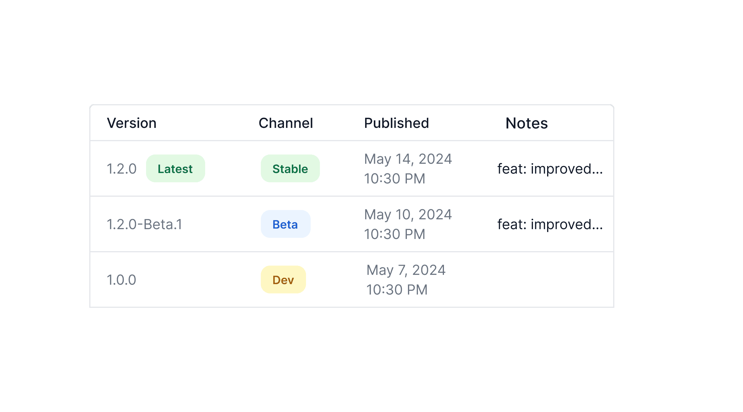This screenshot has width=743, height=412.
Task: Click version number 1.2.0
Action: (x=122, y=169)
